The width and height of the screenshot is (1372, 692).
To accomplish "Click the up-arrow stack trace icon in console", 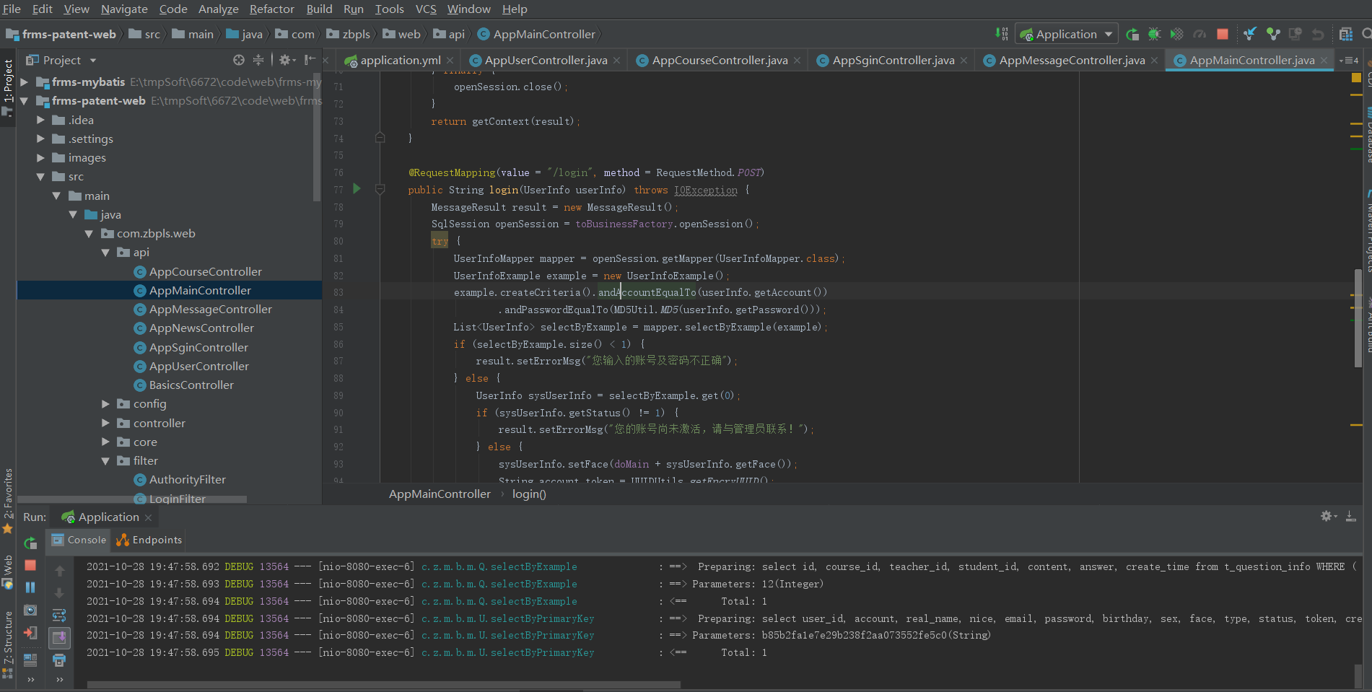I will tap(59, 571).
